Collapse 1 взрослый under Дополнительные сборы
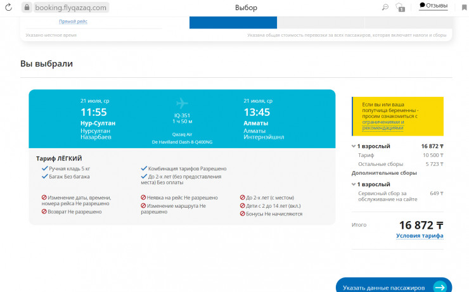This screenshot has width=469, height=292. (x=353, y=184)
